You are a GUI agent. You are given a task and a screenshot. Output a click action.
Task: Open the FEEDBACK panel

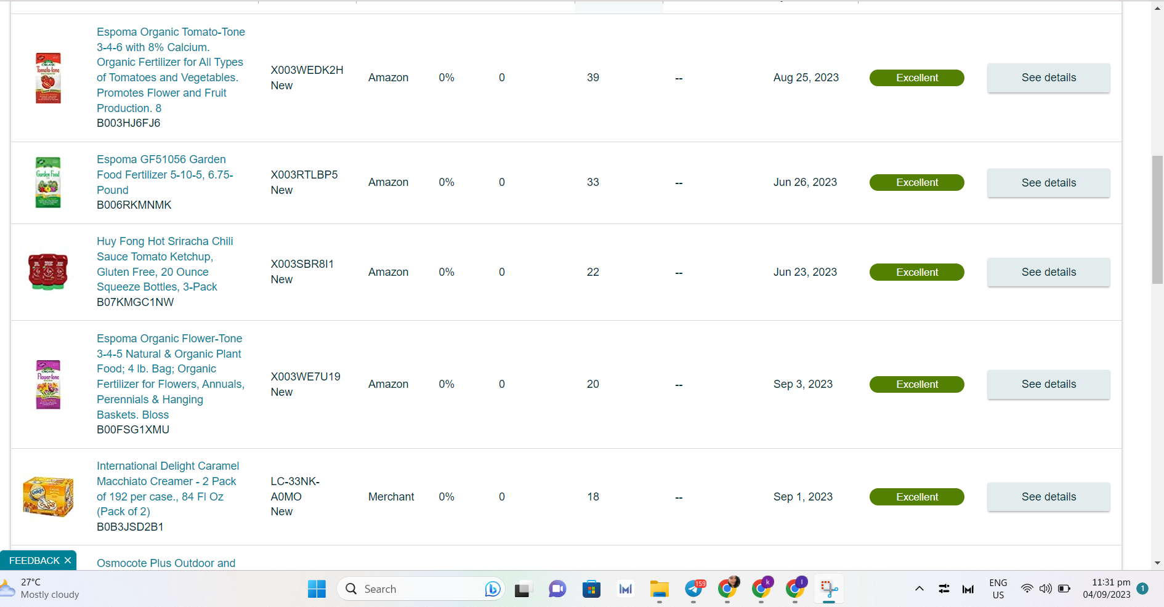(34, 560)
